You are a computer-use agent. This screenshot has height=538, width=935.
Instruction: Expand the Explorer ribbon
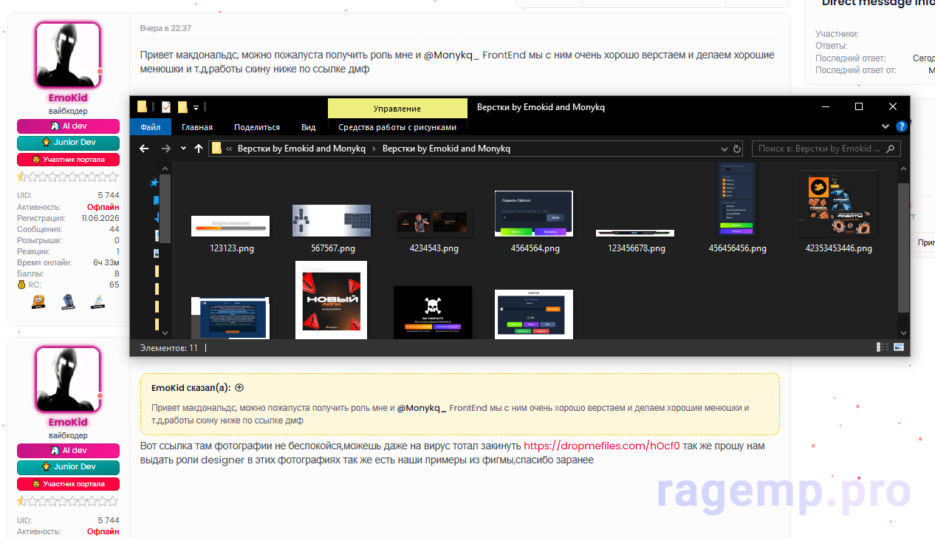[x=886, y=127]
